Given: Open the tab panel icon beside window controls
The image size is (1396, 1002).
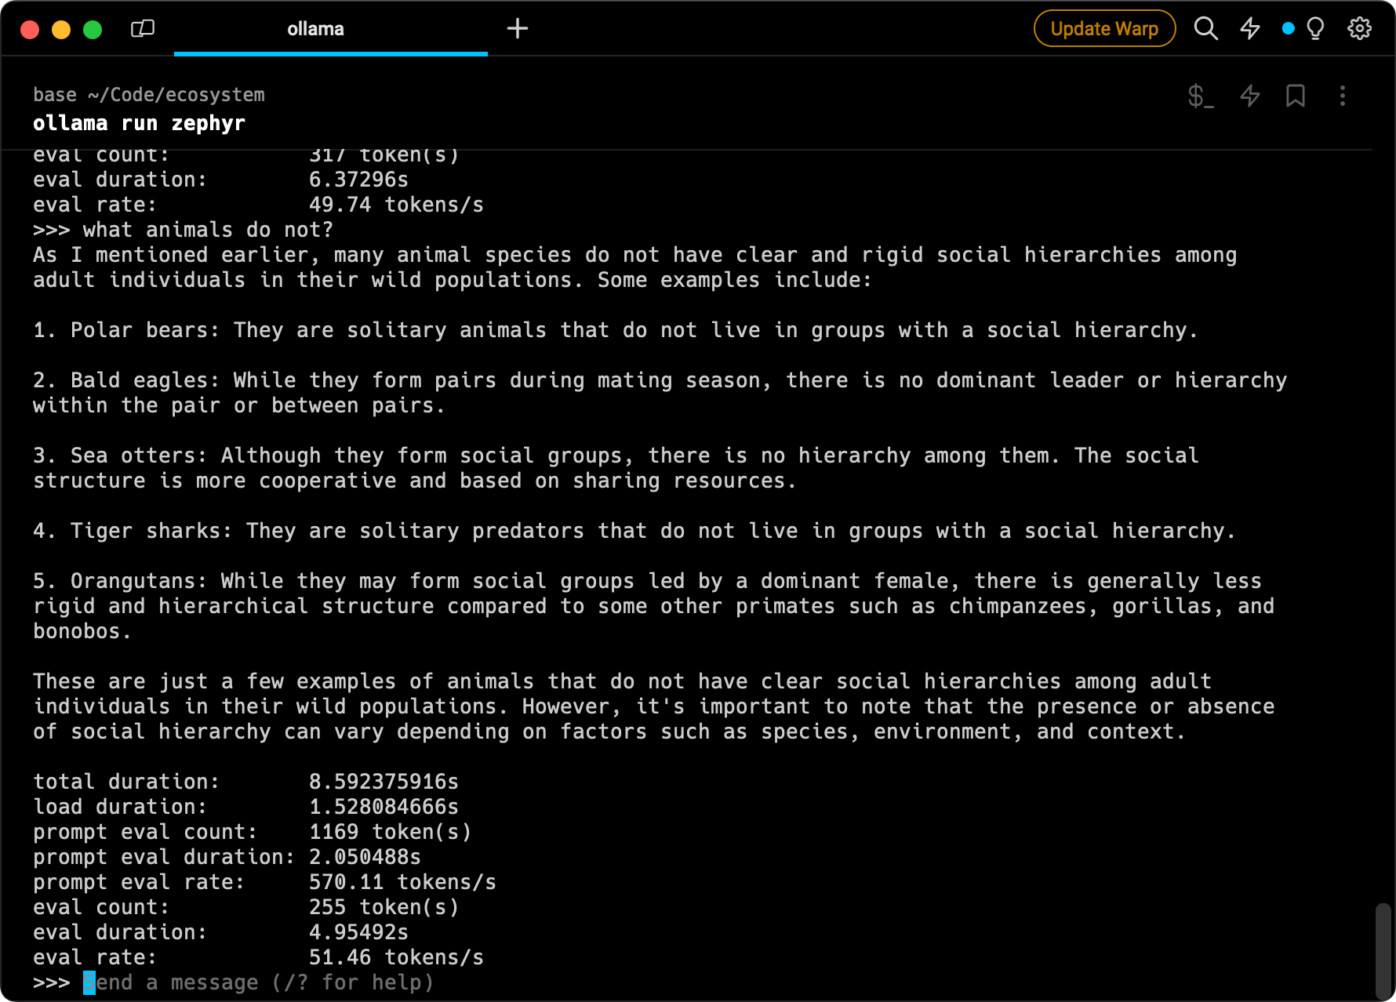Looking at the screenshot, I should [143, 29].
